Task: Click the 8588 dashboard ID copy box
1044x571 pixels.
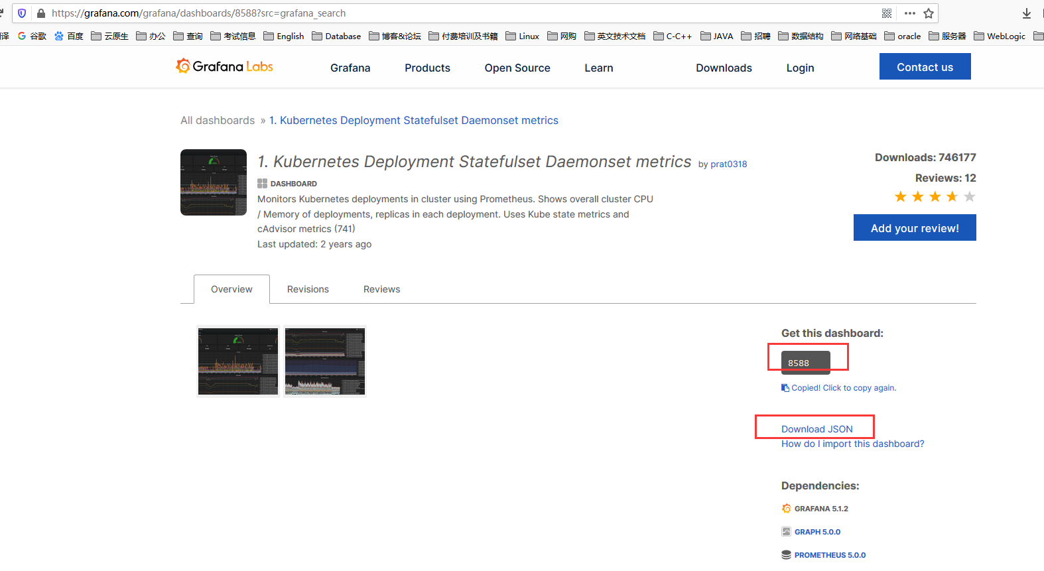Action: (806, 363)
